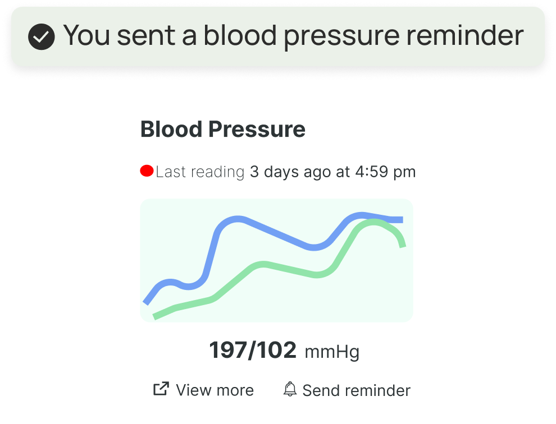Click the right end of the green line
This screenshot has width=556, height=424.
(403, 244)
